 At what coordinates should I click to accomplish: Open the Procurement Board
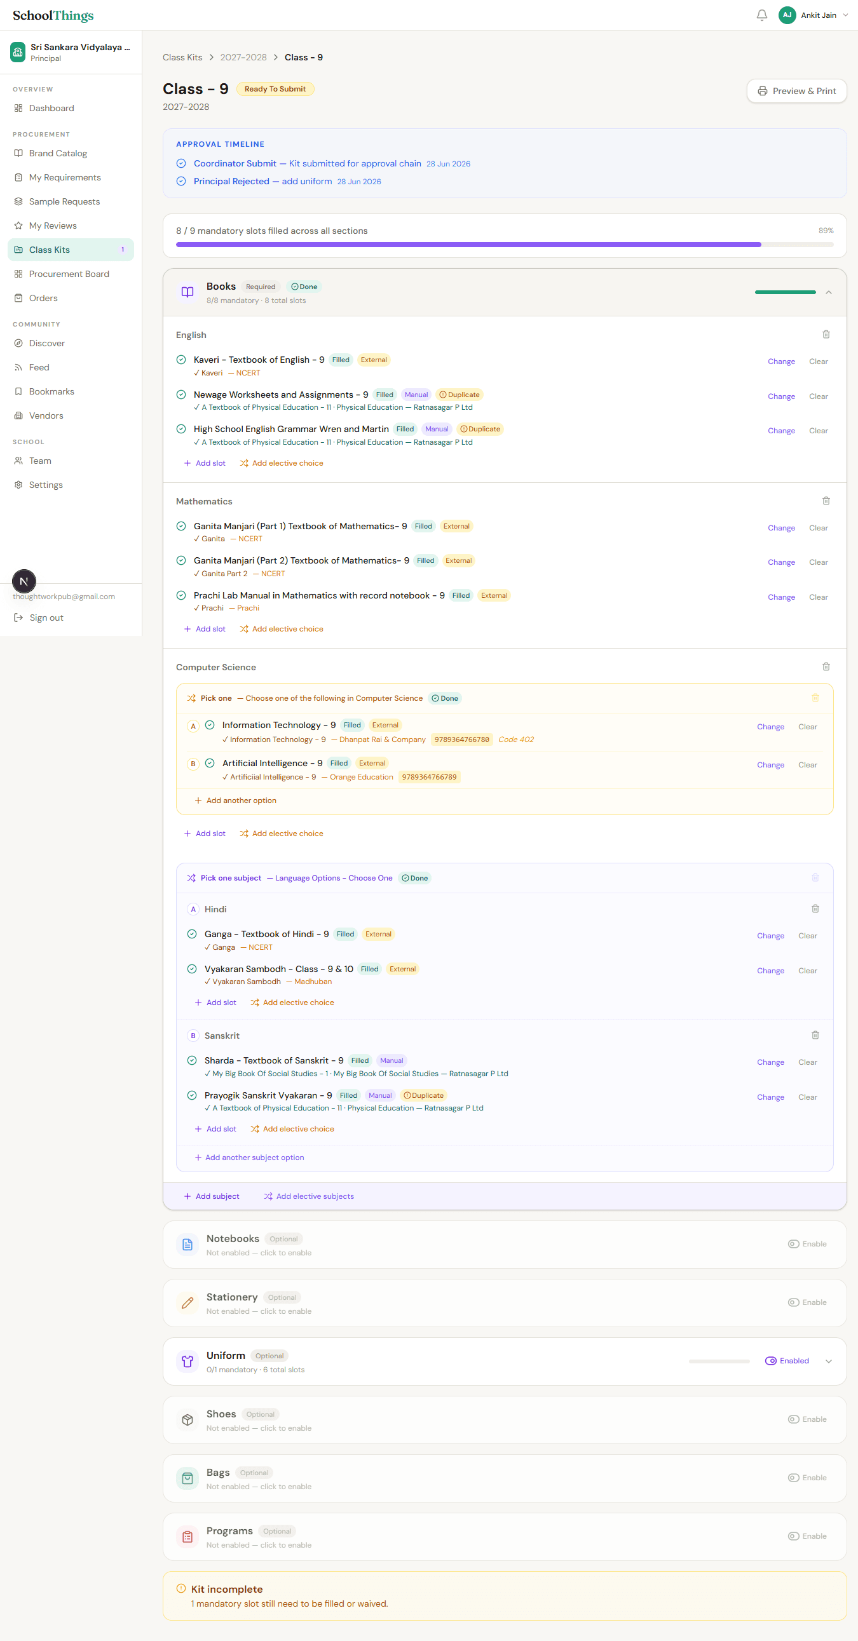(x=71, y=274)
